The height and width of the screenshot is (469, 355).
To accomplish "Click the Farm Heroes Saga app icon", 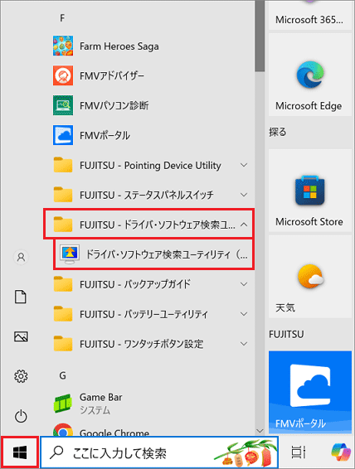I will [63, 46].
